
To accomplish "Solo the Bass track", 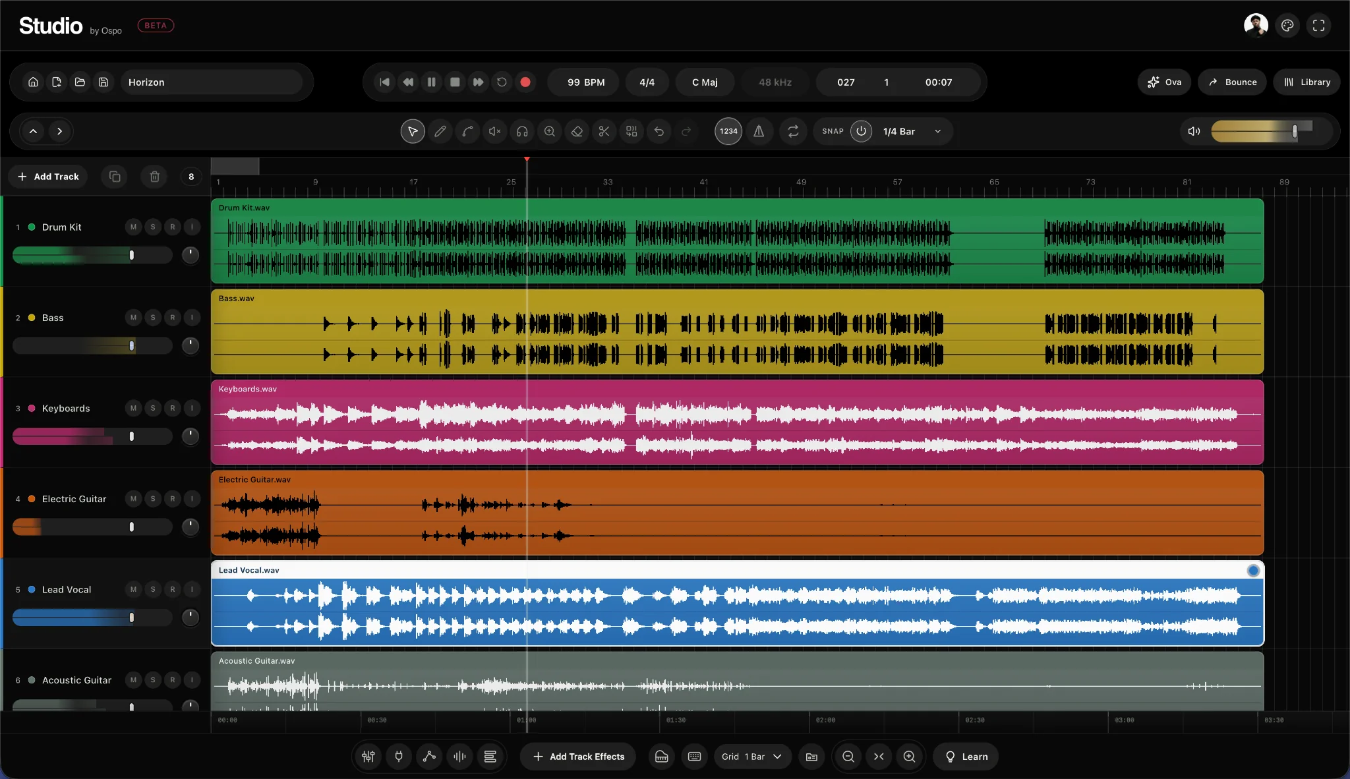I will (153, 318).
